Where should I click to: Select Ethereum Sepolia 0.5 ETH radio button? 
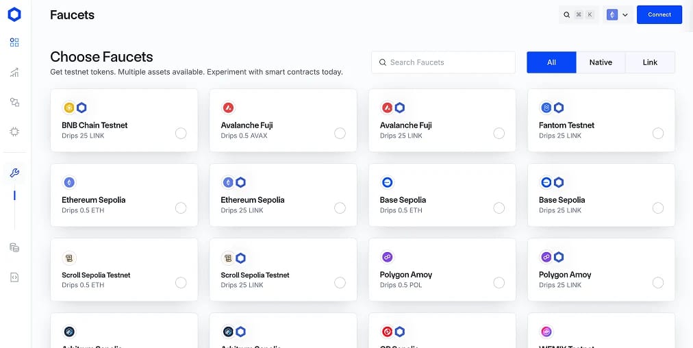[x=181, y=208]
